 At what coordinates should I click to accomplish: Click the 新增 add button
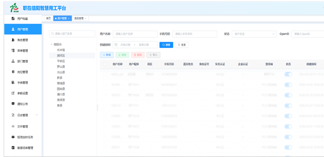pyautogui.click(x=107, y=55)
